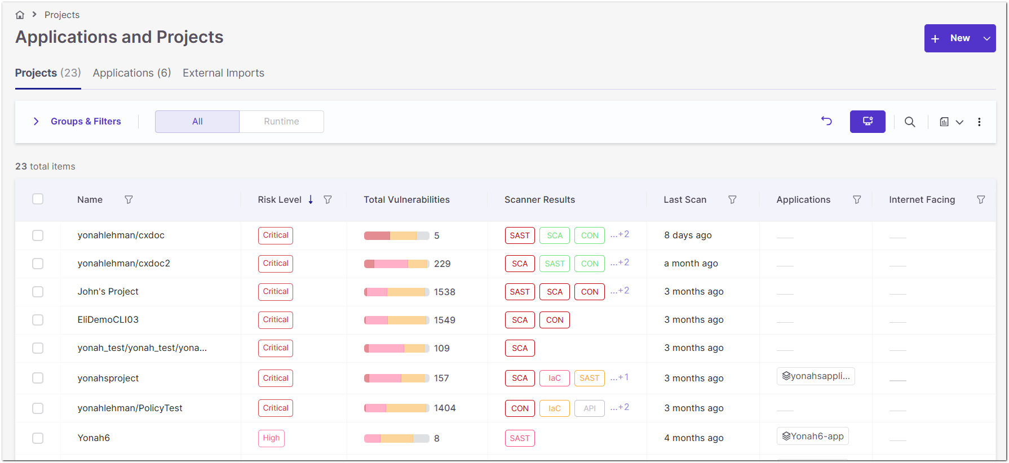Open the New button dropdown arrow

click(987, 38)
